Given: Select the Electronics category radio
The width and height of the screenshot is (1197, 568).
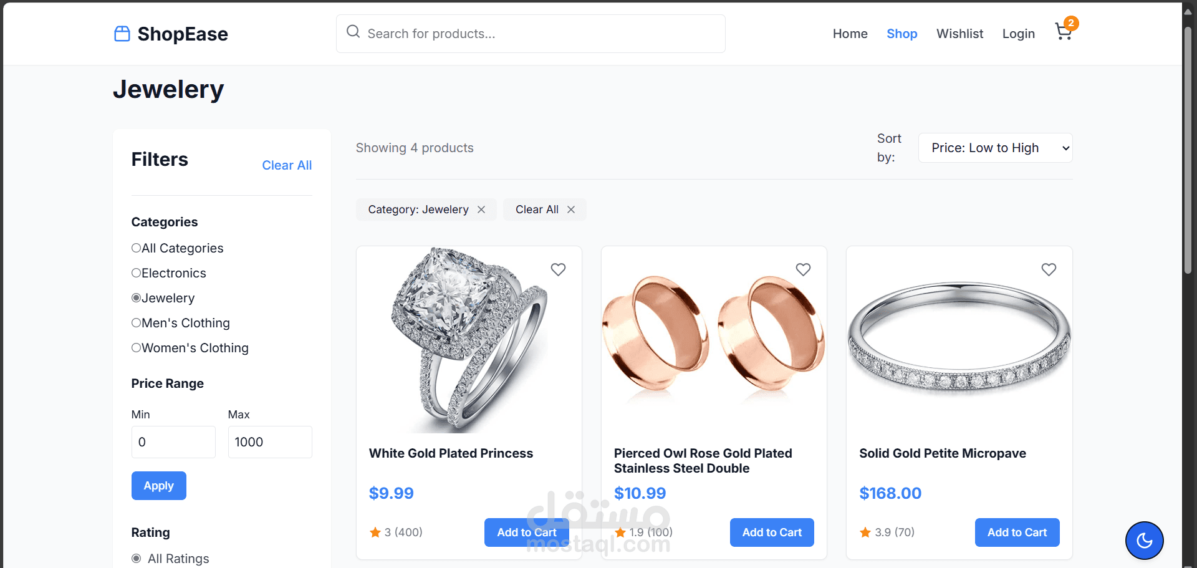Looking at the screenshot, I should 136,273.
